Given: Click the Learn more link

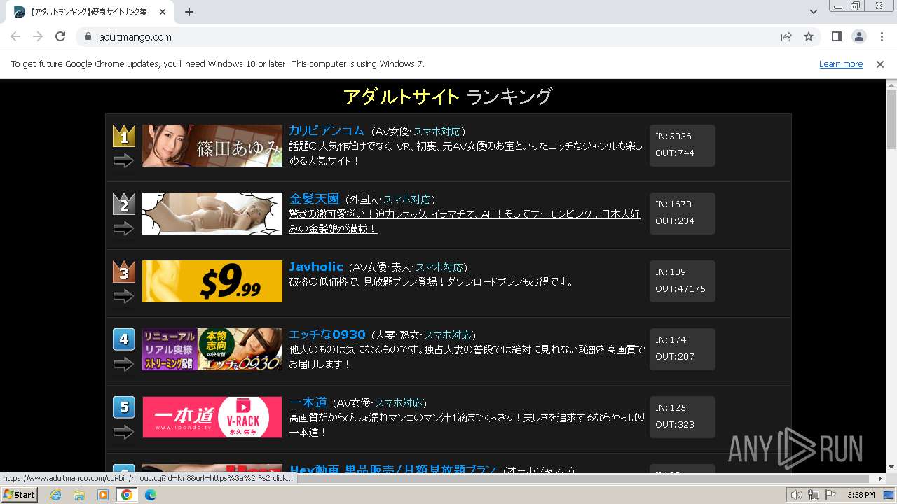Looking at the screenshot, I should 841,64.
